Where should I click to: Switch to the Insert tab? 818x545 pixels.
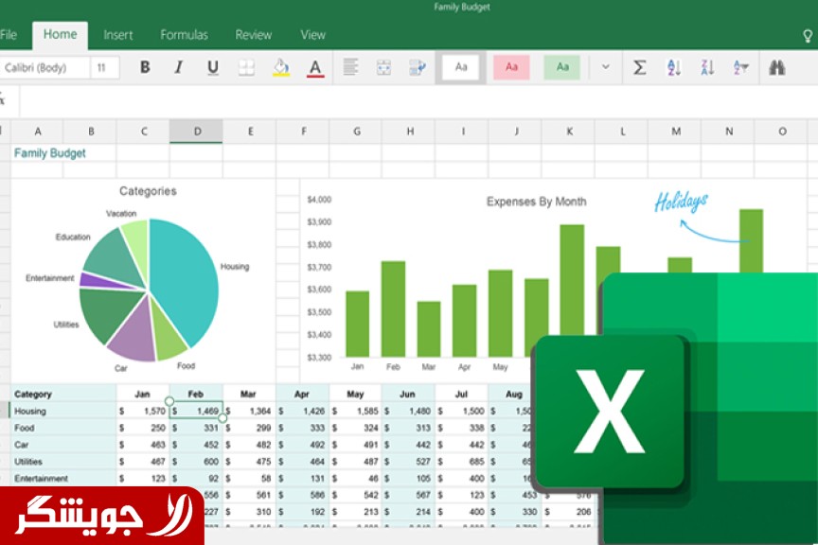(x=118, y=35)
